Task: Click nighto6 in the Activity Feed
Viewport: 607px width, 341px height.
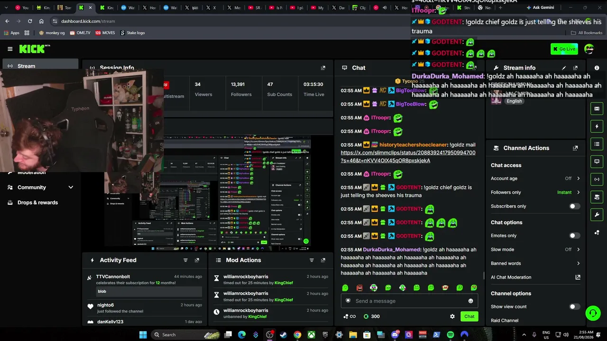Action: tap(105, 305)
